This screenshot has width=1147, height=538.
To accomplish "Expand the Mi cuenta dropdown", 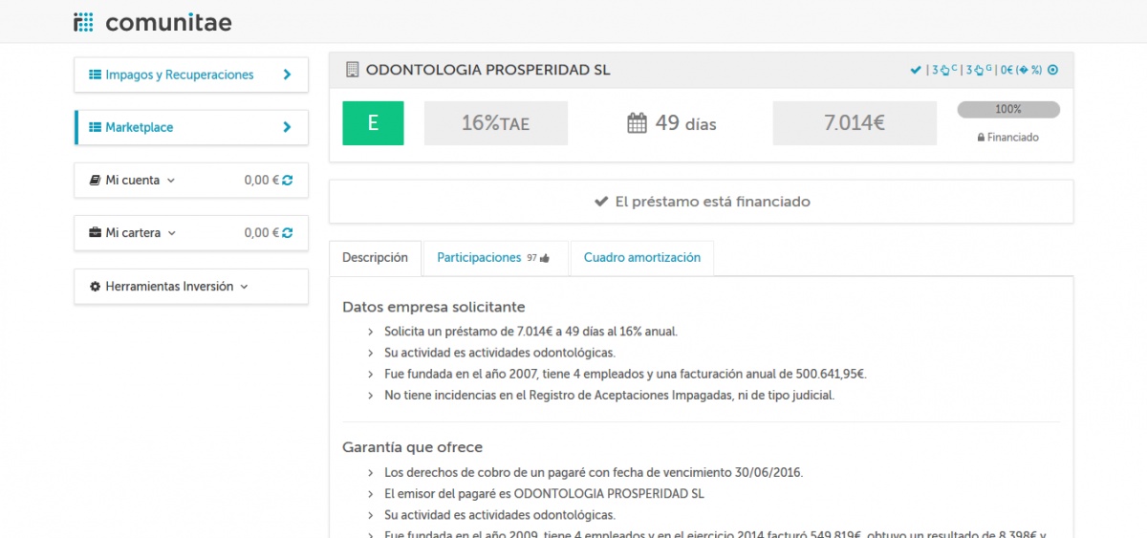I will tap(171, 180).
